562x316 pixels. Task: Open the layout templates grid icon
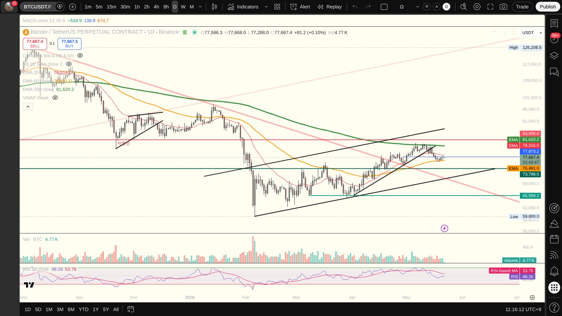click(277, 7)
